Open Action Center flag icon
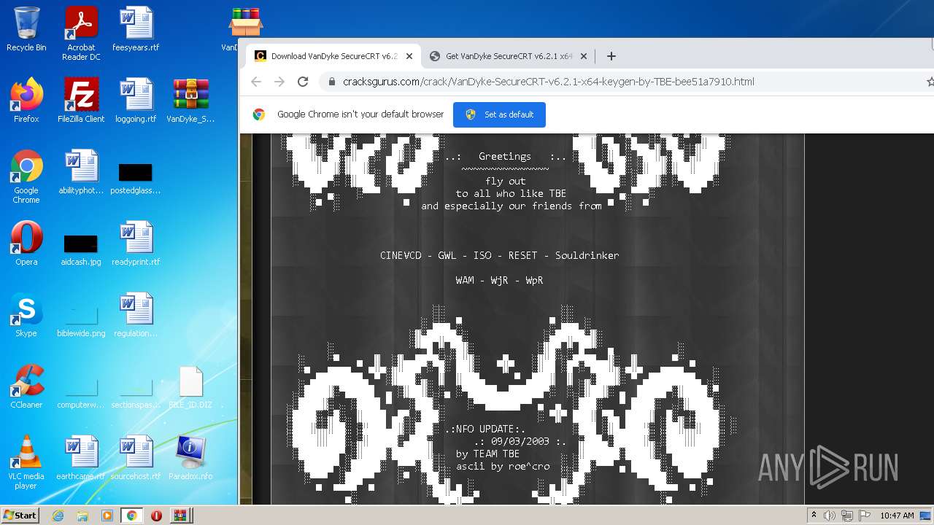934x525 pixels. (865, 516)
